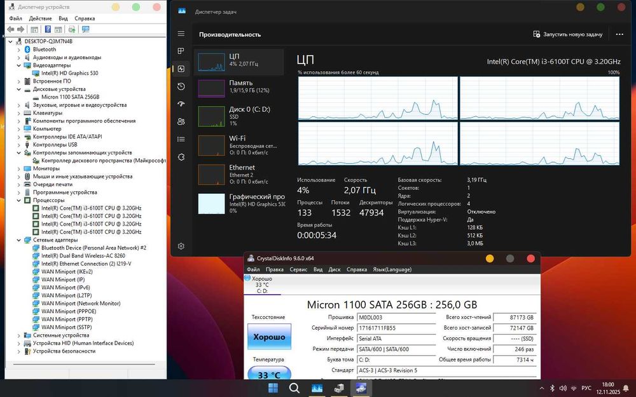Open Диск menu in CrystalDiskInfo
The height and width of the screenshot is (397, 636).
[x=335, y=269]
